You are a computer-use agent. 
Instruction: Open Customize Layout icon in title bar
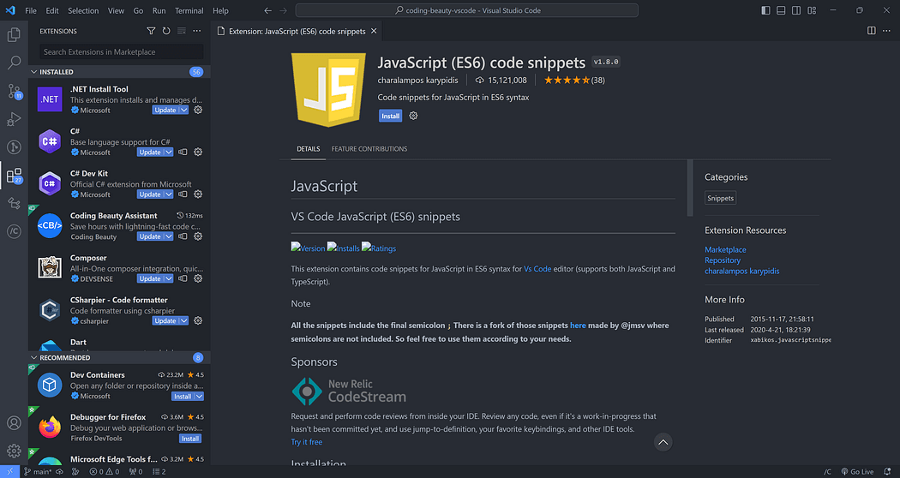812,10
